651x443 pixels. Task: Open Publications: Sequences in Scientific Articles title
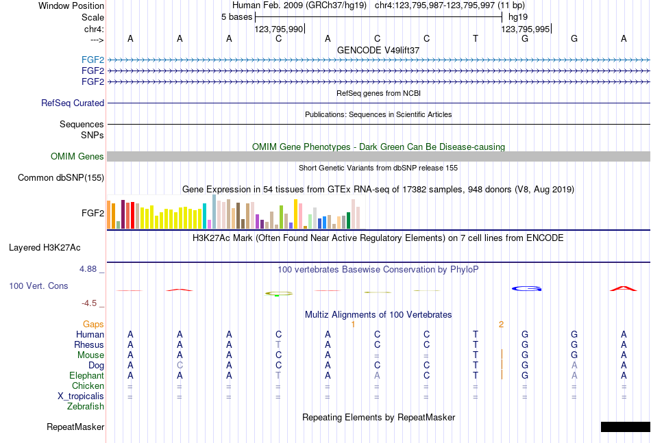pyautogui.click(x=378, y=114)
